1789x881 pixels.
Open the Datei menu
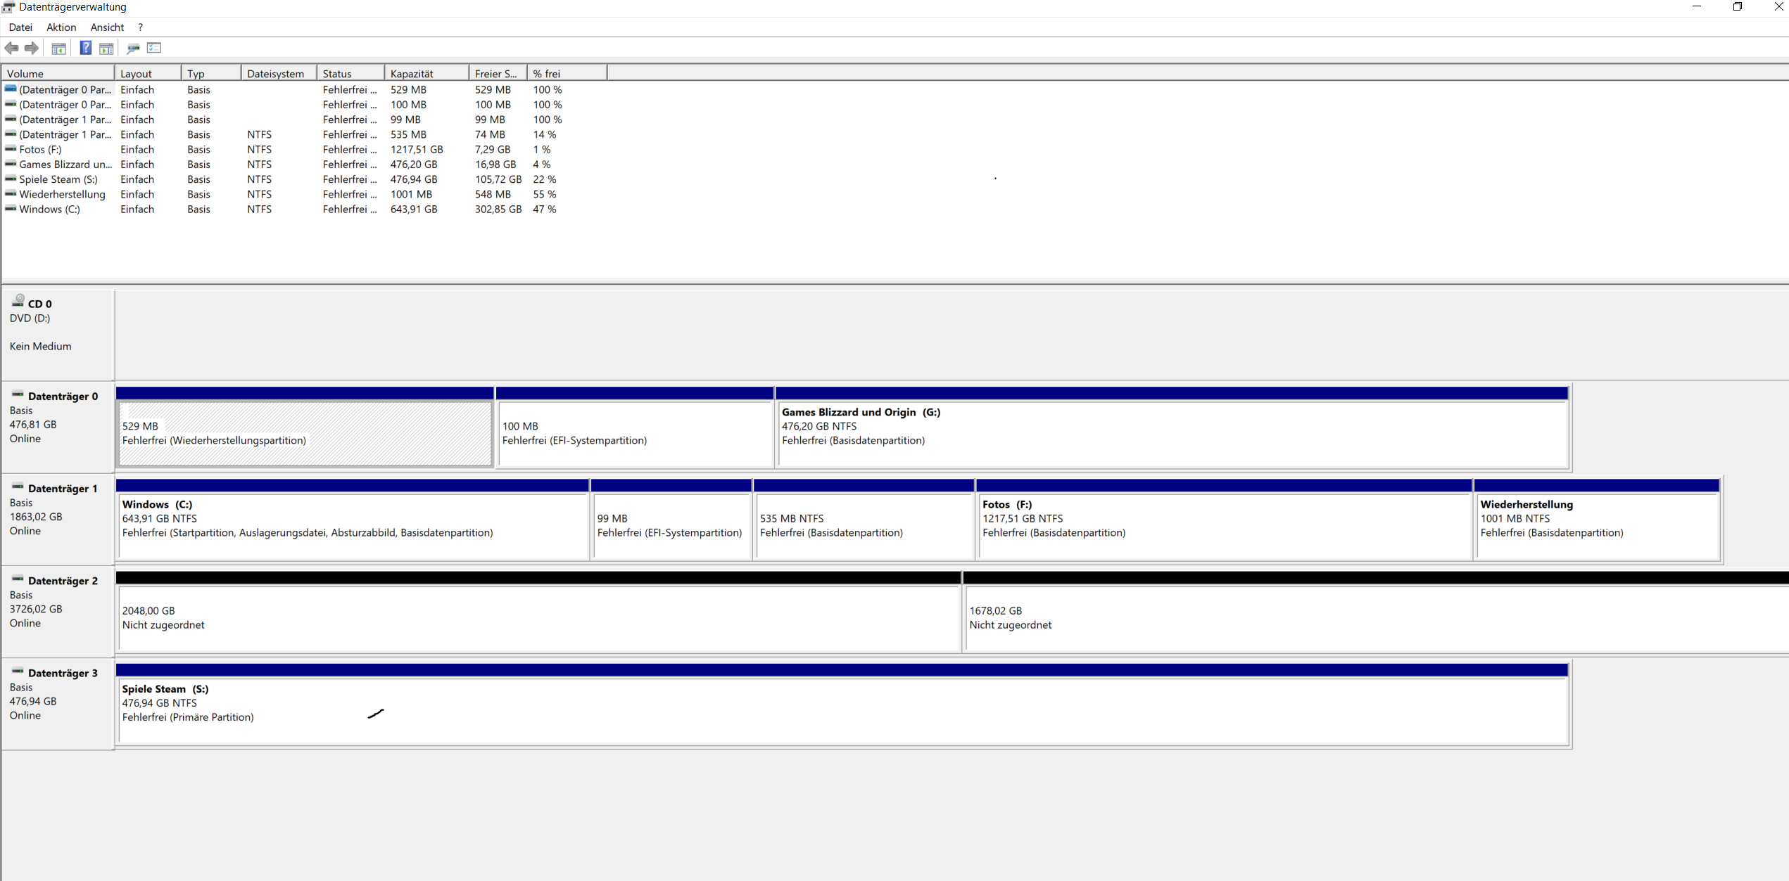[20, 27]
